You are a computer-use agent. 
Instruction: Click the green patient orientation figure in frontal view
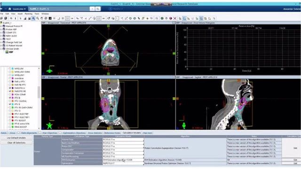[49, 125]
